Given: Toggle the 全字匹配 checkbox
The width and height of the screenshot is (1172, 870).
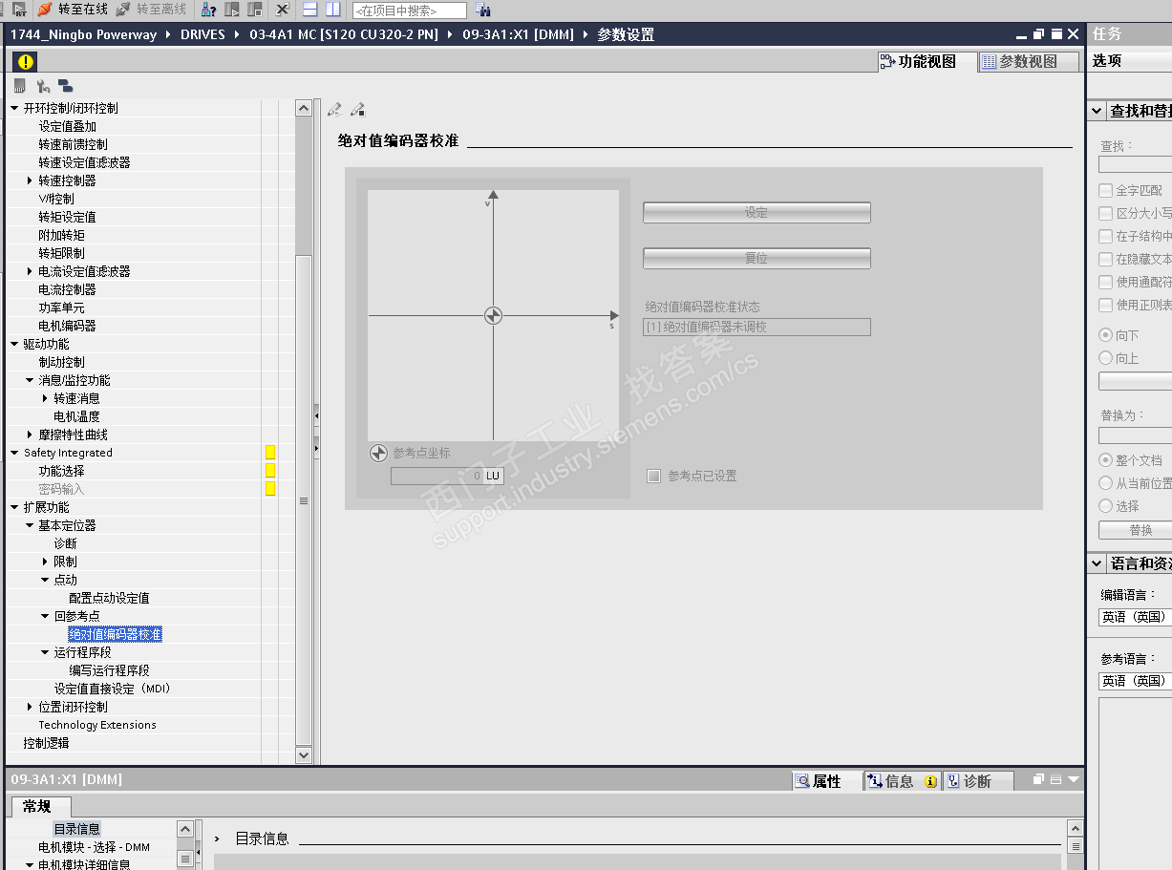Looking at the screenshot, I should (1106, 191).
